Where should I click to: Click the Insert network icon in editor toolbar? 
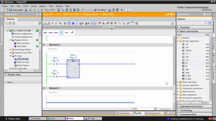[x=45, y=24]
